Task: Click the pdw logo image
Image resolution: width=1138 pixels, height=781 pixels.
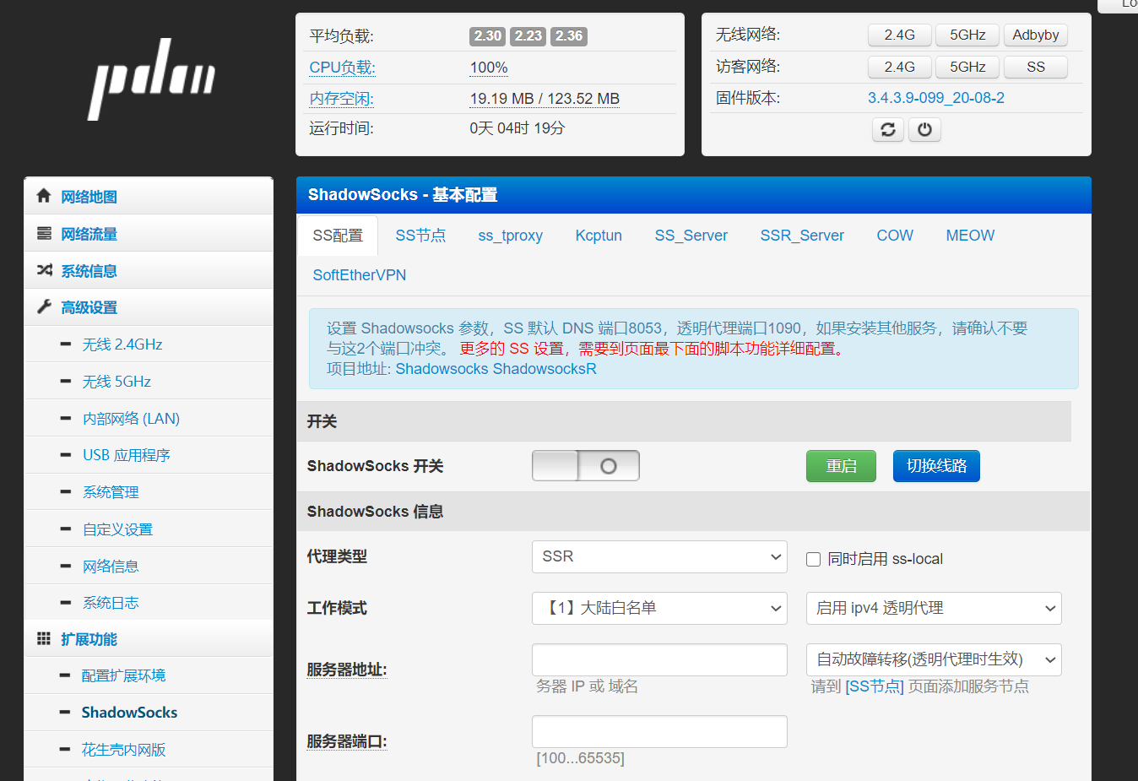Action: click(151, 79)
